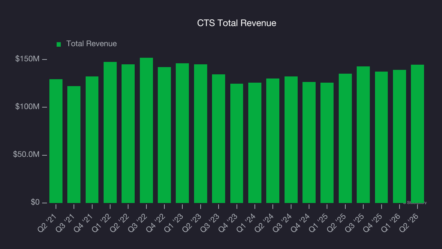
Task: Click the Q4 '24 revenue bar
Action: [x=309, y=142]
